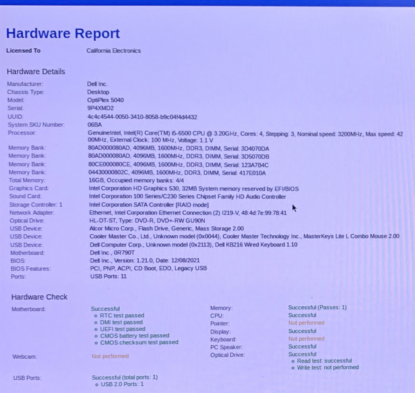Click the USB Ports: 11 value
This screenshot has height=393, width=415.
108,276
